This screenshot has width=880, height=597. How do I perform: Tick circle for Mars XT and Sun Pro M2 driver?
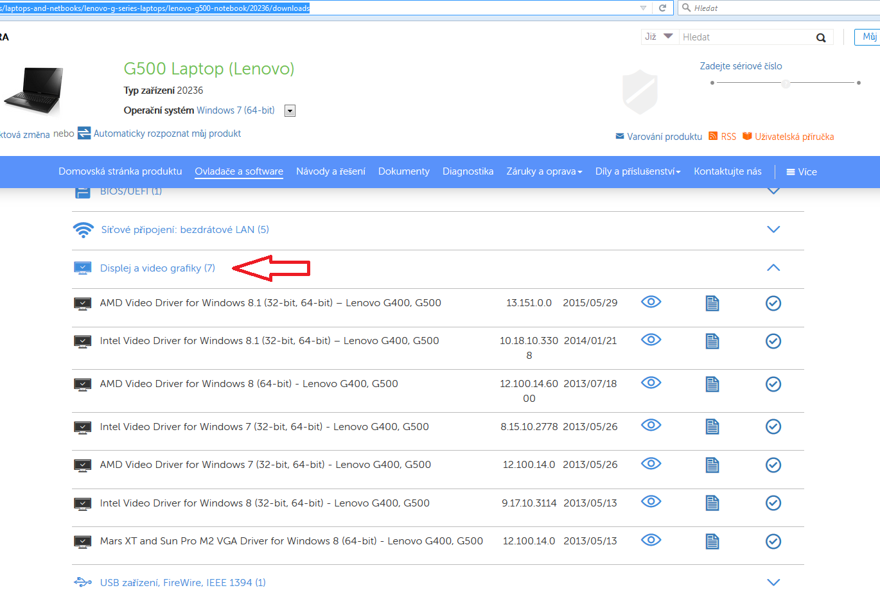[x=773, y=541]
